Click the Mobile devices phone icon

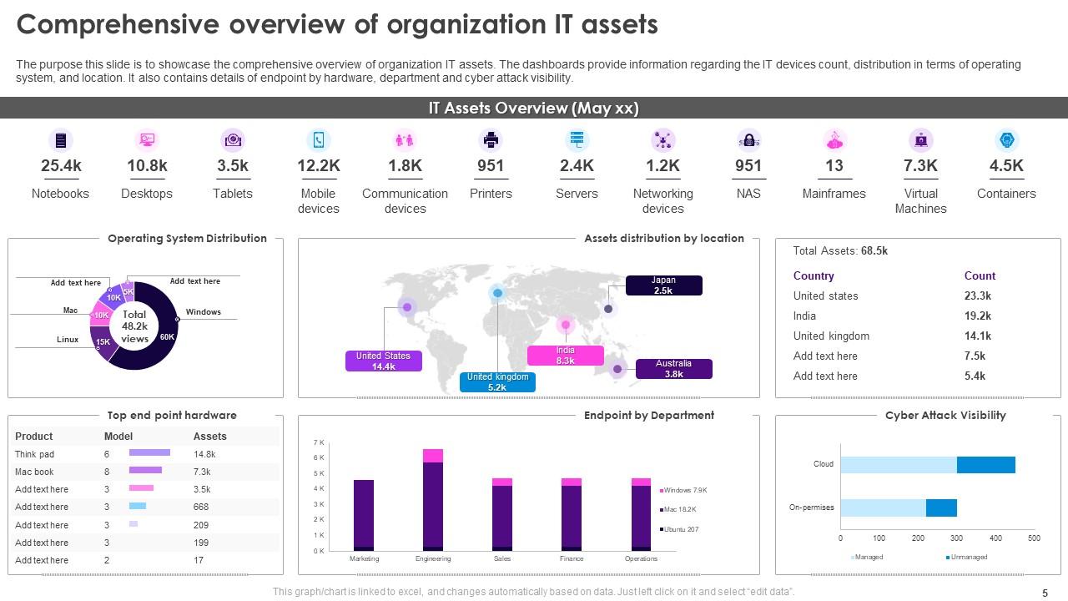pos(318,140)
